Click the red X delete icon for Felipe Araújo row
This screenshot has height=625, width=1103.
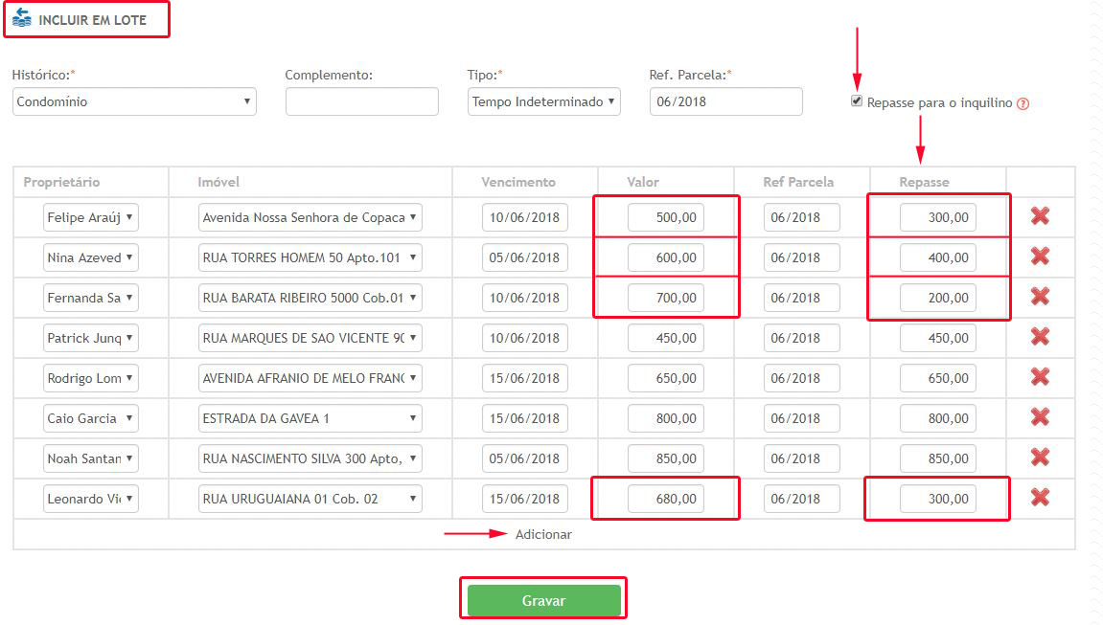[x=1040, y=216]
